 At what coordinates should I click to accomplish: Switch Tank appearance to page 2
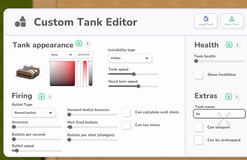[88, 43]
